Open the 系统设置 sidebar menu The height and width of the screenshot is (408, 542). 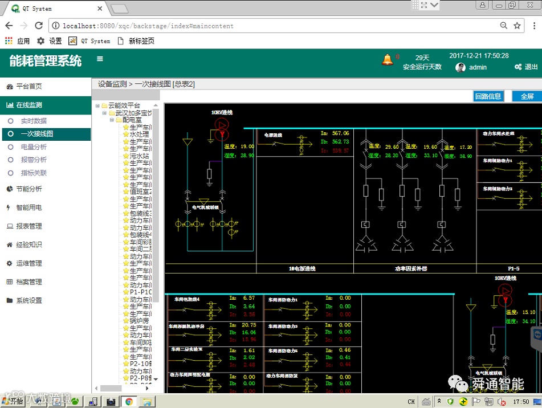[x=28, y=300]
